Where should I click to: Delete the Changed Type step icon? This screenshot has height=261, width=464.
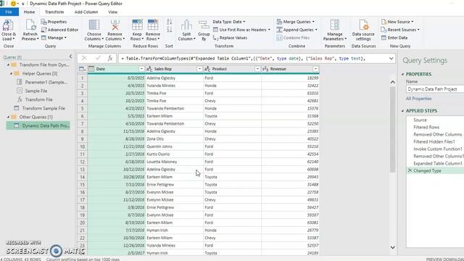pos(410,171)
